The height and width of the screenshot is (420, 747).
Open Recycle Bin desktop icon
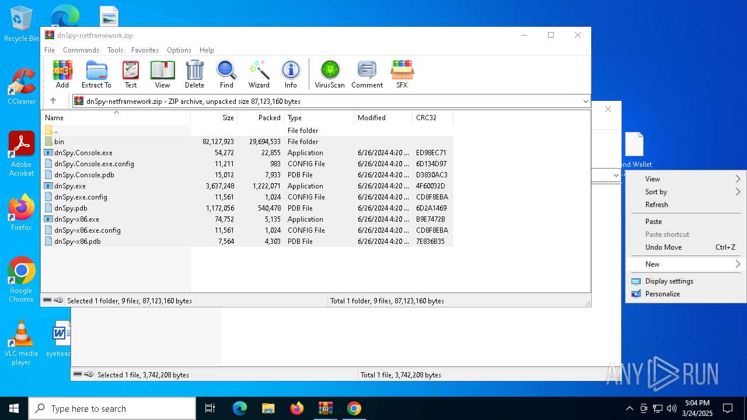(22, 24)
